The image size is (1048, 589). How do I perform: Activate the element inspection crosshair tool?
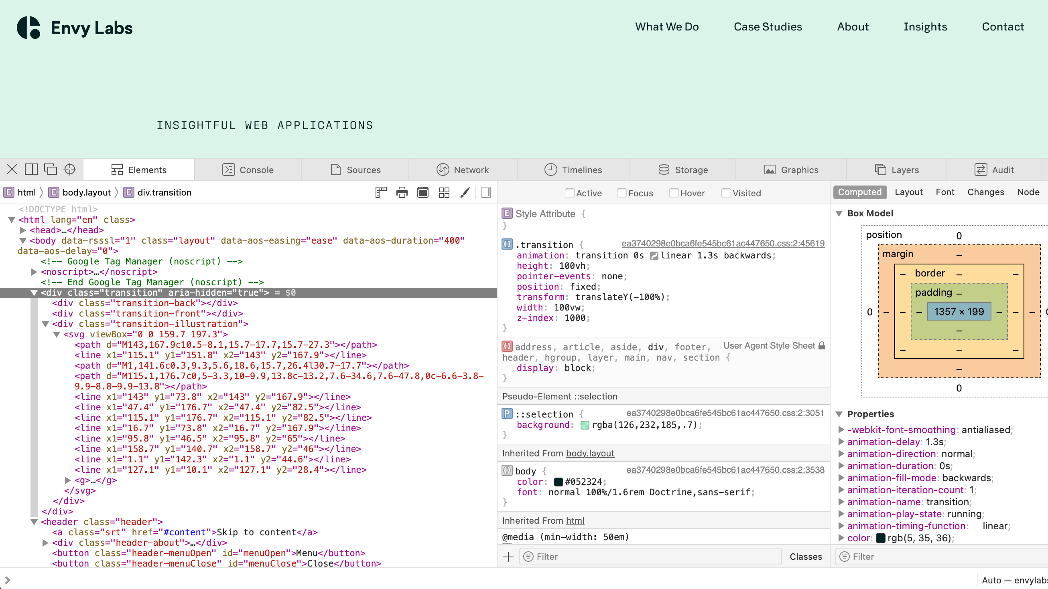[70, 169]
